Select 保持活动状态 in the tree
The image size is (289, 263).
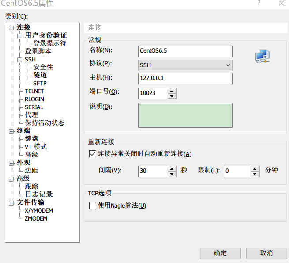tap(45, 123)
